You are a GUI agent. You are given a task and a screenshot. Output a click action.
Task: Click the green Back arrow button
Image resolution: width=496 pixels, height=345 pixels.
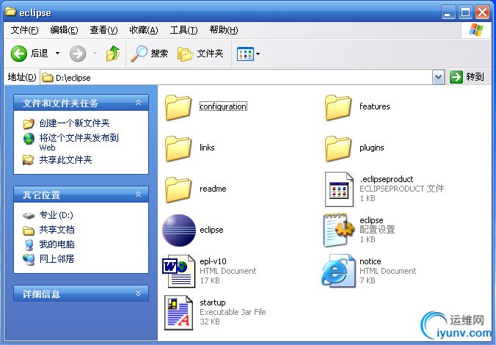18,53
